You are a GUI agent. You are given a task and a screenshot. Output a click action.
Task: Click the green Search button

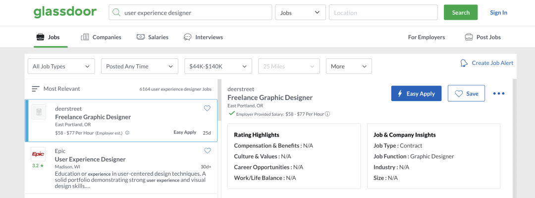pos(461,12)
